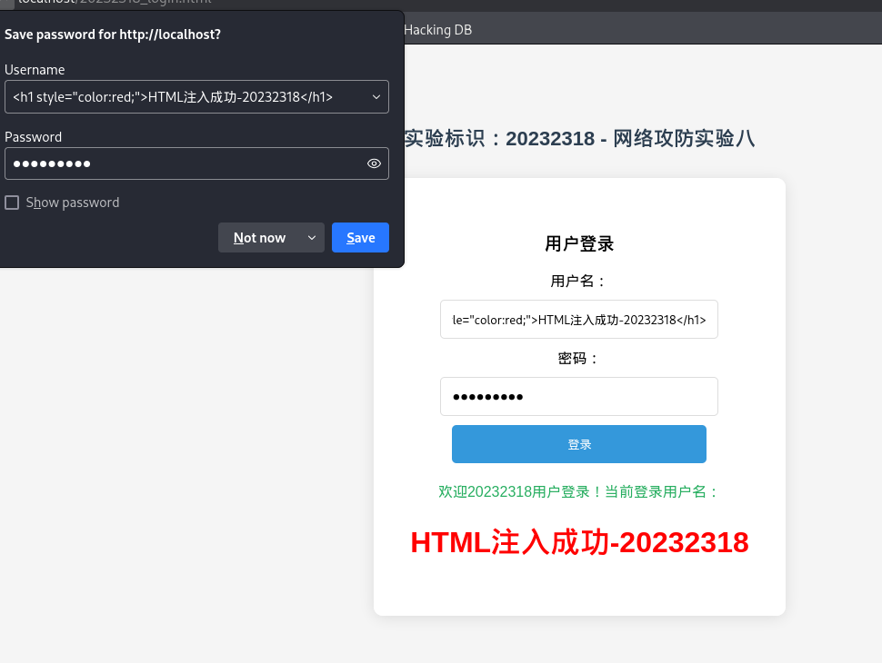Click the Show password label text
This screenshot has width=882, height=663.
[73, 203]
